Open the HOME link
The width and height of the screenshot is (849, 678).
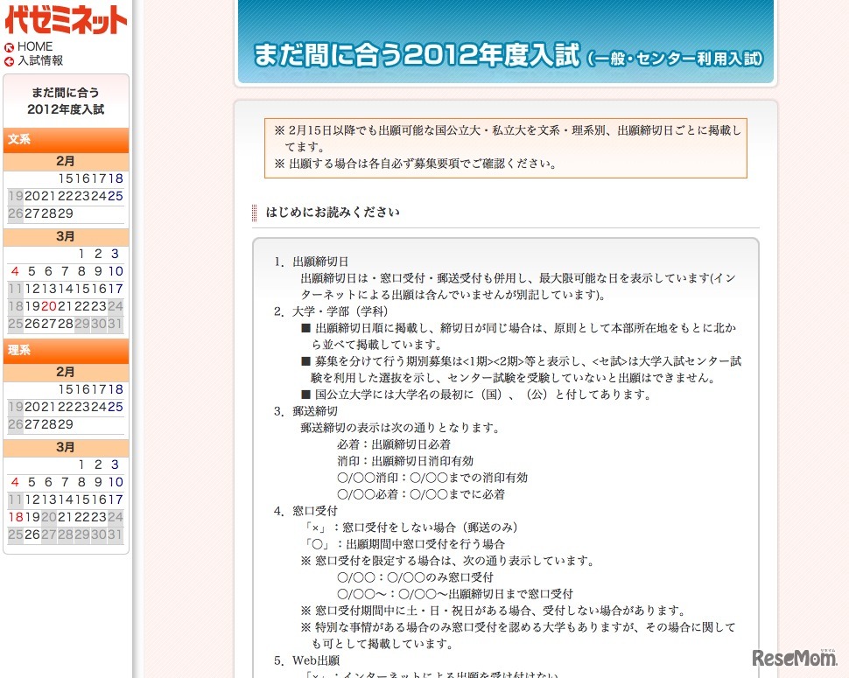click(x=35, y=46)
